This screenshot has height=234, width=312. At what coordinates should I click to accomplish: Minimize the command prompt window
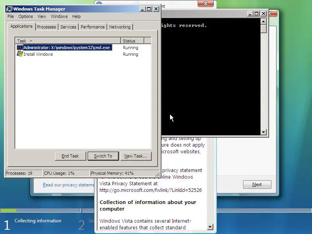(250, 14)
